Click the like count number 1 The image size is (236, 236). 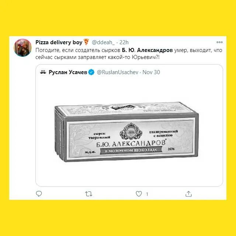point(147,194)
